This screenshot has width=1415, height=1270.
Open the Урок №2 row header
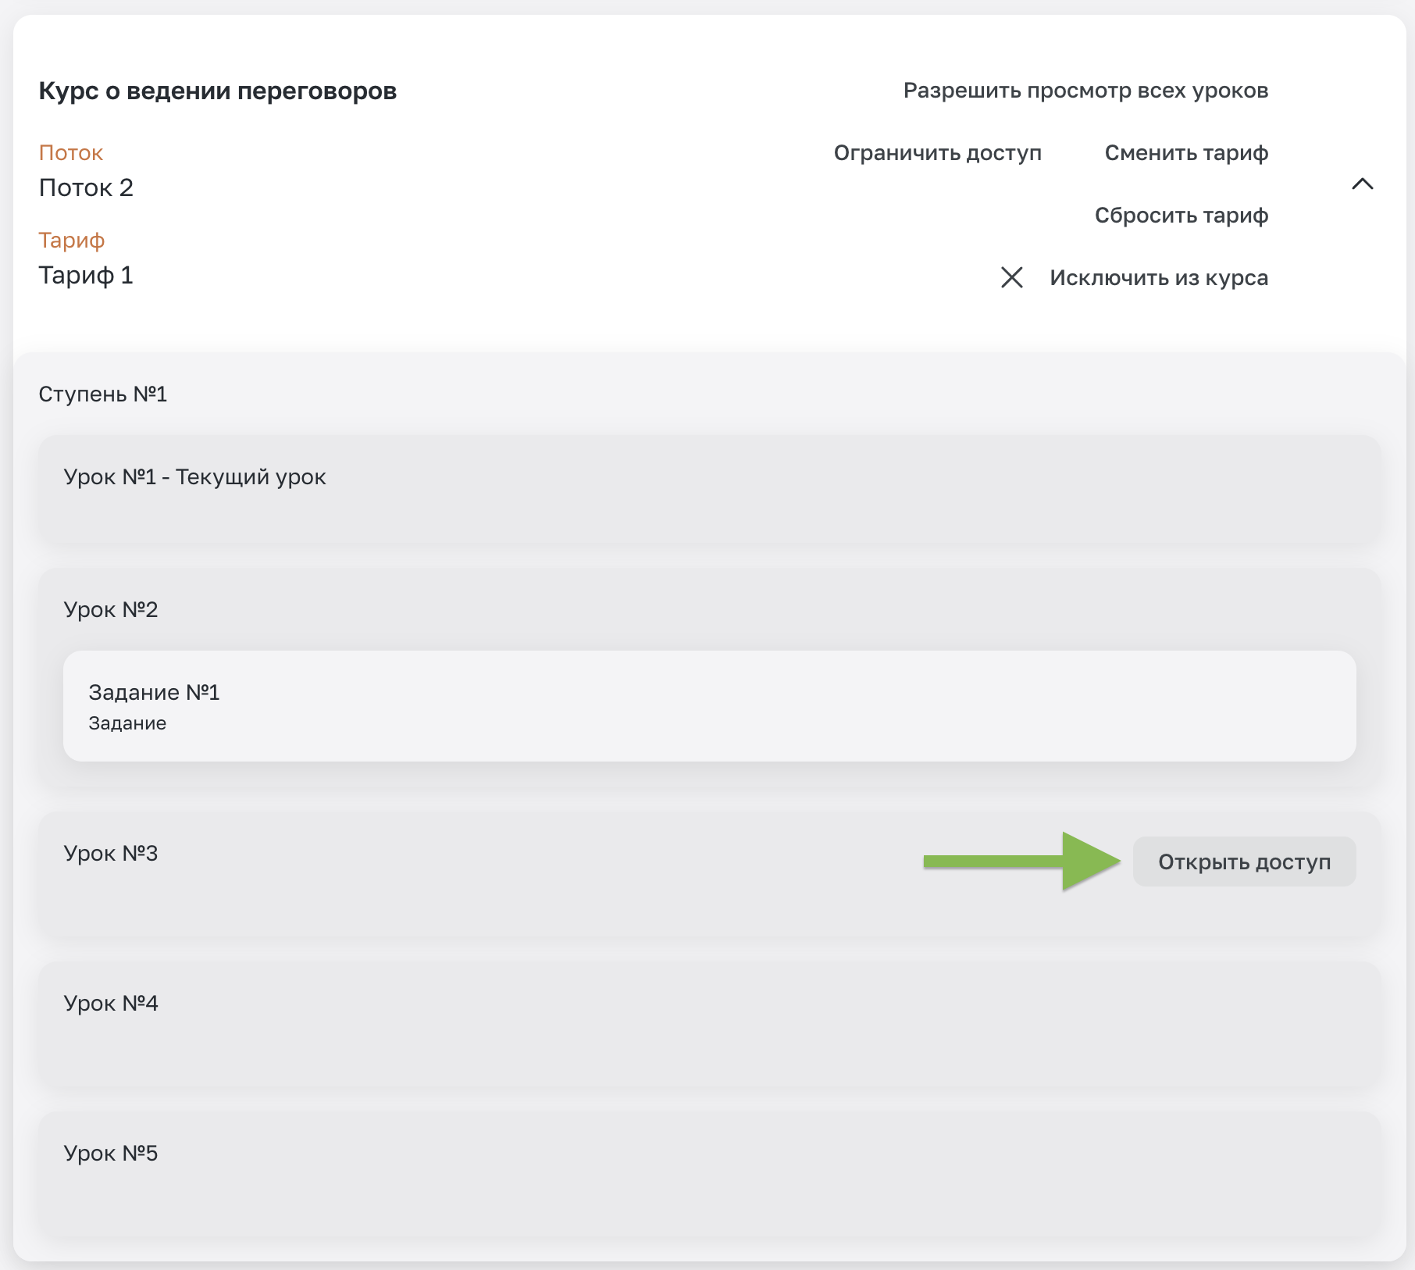[x=111, y=609]
